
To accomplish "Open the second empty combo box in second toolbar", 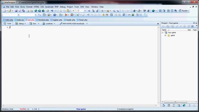I will click(35, 15).
